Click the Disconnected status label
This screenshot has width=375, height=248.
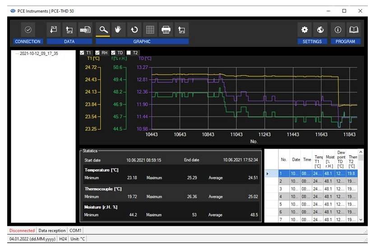click(x=22, y=230)
